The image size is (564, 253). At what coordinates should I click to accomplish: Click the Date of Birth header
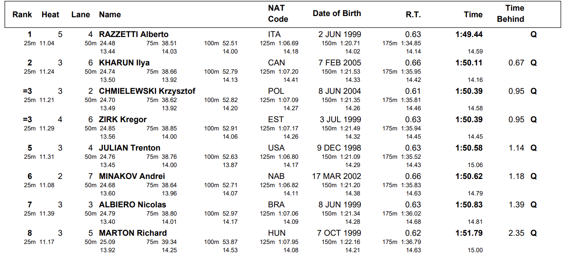337,13
